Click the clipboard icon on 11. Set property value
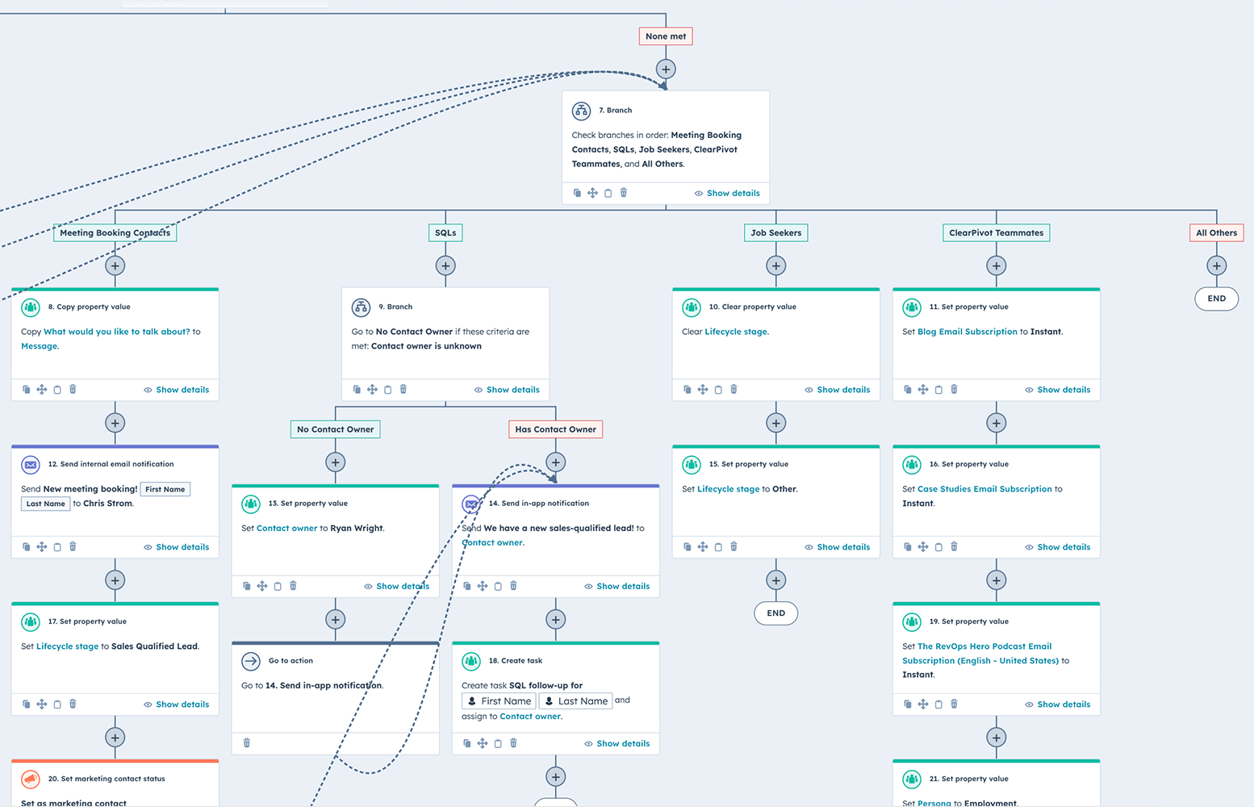The image size is (1254, 807). 938,390
